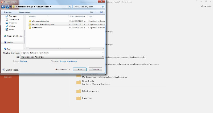Click path ending in 'articulos adicionales'
The height and width of the screenshot is (113, 213).
(x=126, y=57)
